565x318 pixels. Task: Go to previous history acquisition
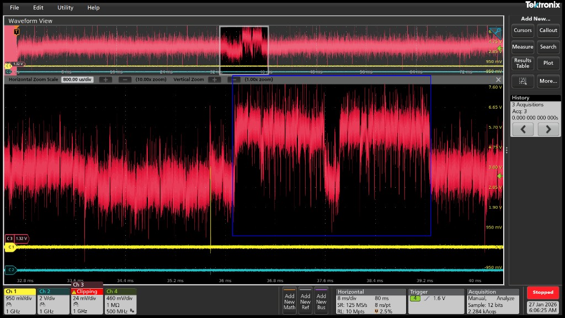pyautogui.click(x=523, y=129)
